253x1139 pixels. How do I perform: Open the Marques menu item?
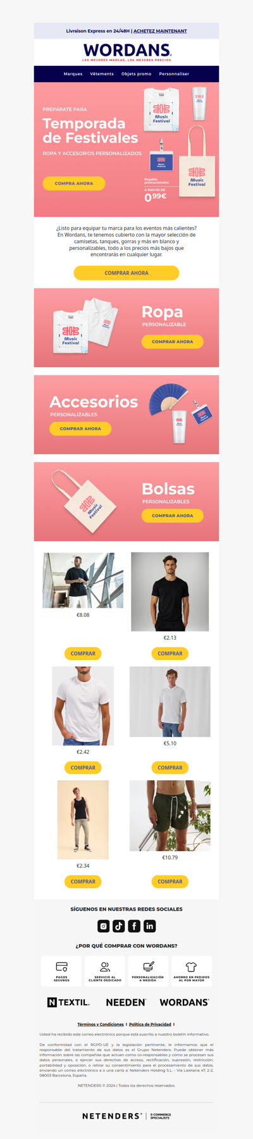point(73,74)
